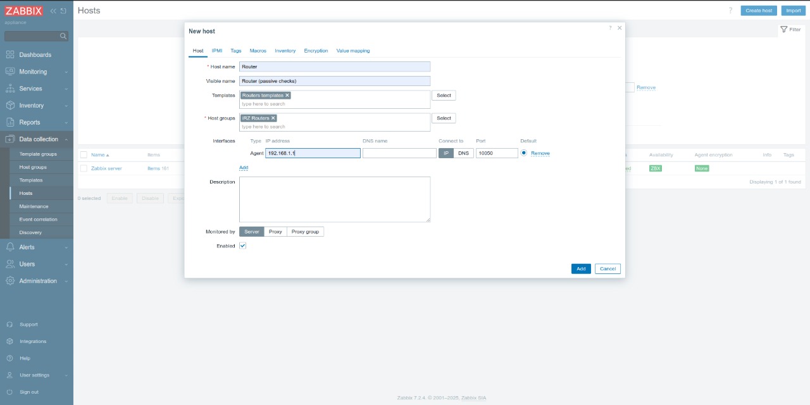This screenshot has height=405, width=810.
Task: Open the Encryption tab
Action: click(316, 51)
